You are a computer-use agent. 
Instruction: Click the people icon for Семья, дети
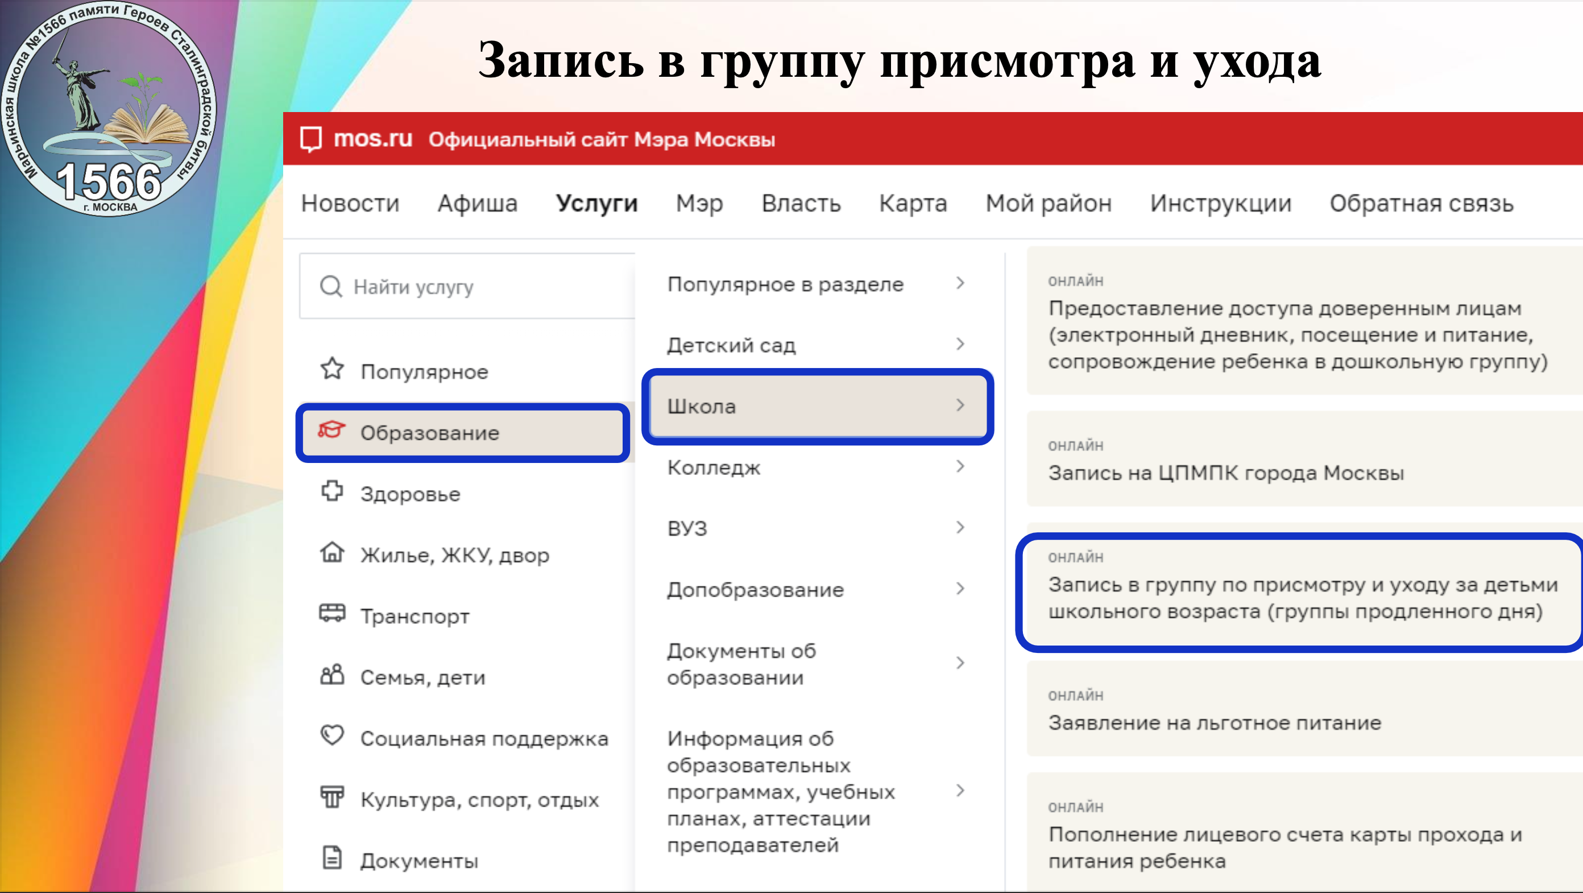[333, 674]
